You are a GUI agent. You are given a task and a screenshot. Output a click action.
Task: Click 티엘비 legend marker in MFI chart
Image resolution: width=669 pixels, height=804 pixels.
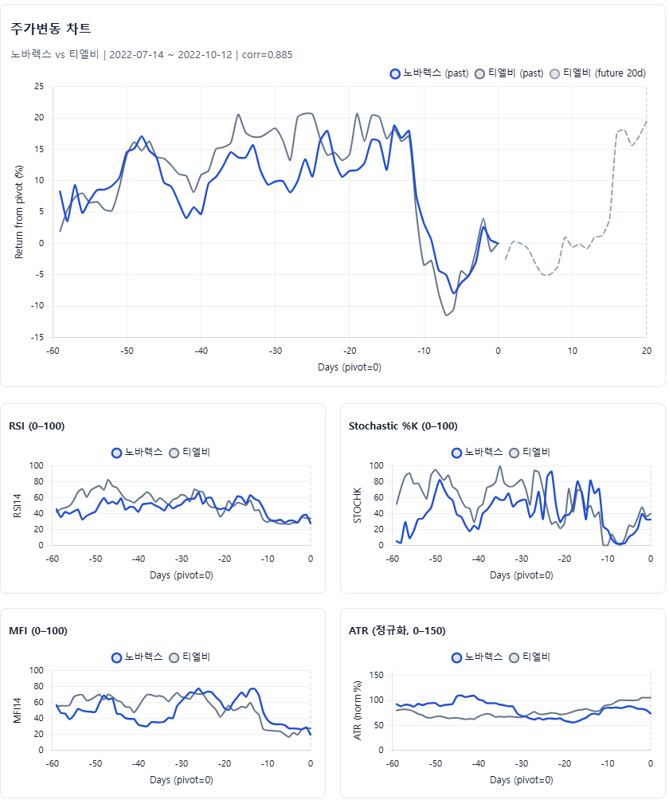click(174, 657)
